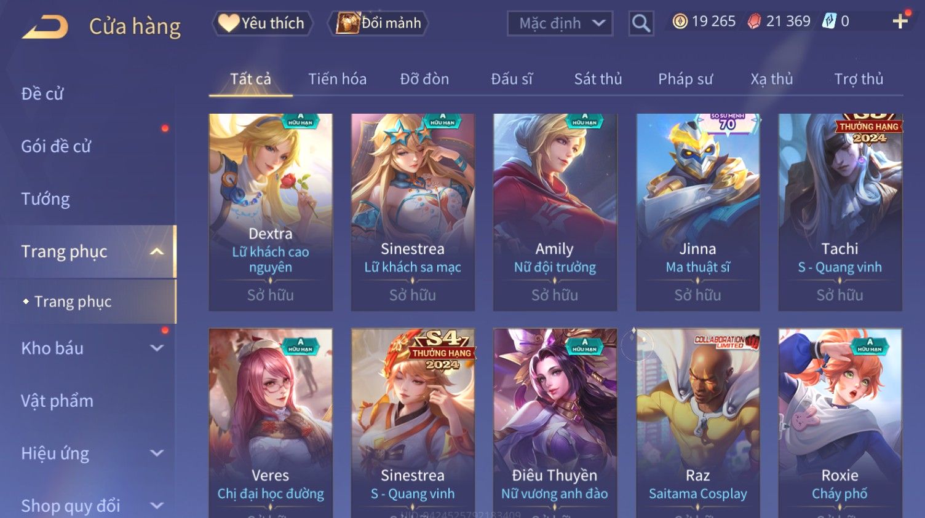925x518 pixels.
Task: Open the search magnifier icon
Action: 641,23
